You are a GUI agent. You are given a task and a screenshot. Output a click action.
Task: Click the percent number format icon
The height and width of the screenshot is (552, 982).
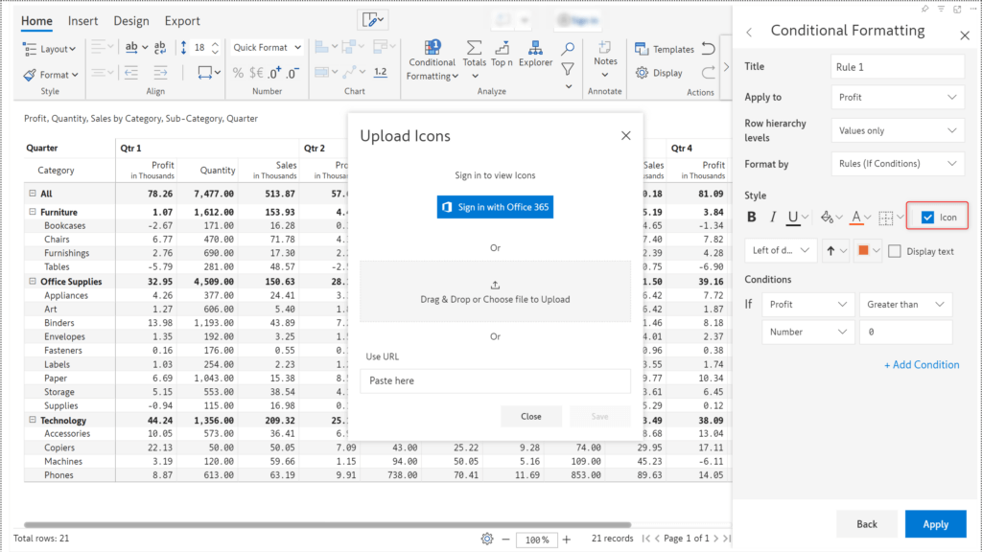238,73
